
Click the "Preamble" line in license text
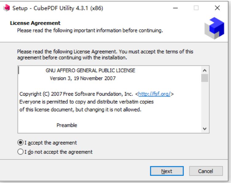point(67,125)
